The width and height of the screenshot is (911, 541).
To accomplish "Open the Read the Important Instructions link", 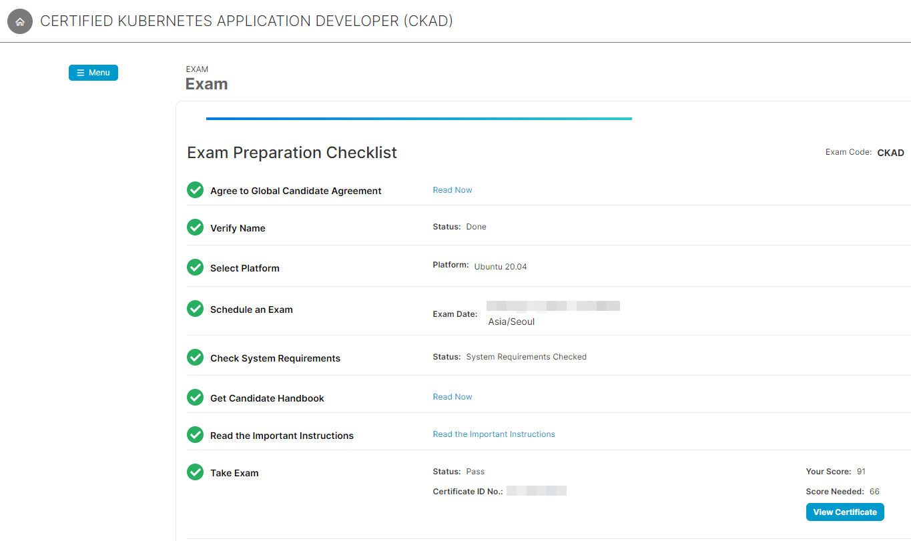I will pos(494,434).
